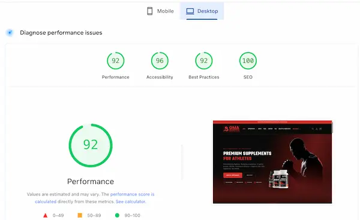Click the Diagnose performance issues heading

coord(61,33)
